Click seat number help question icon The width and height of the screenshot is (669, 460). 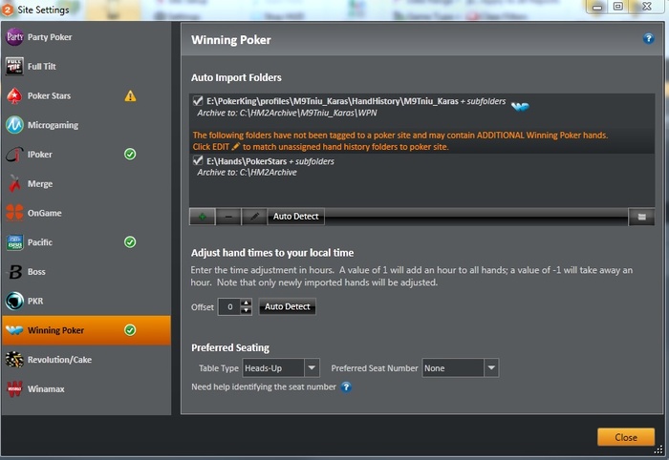click(x=346, y=387)
